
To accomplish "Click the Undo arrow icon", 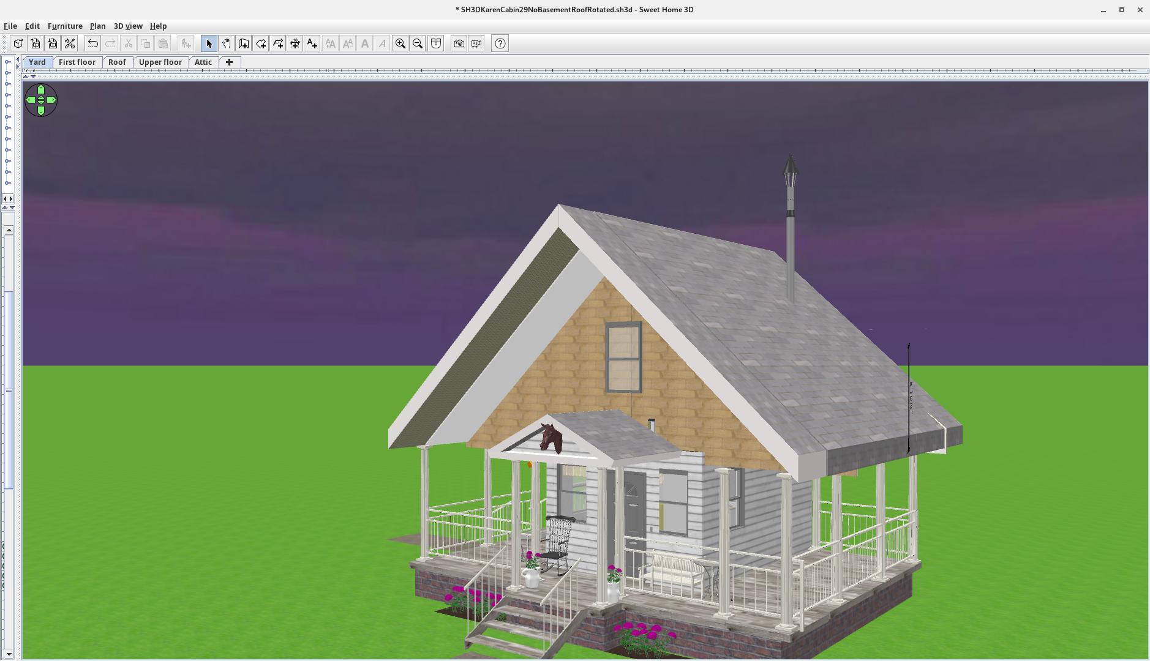I will click(x=92, y=43).
